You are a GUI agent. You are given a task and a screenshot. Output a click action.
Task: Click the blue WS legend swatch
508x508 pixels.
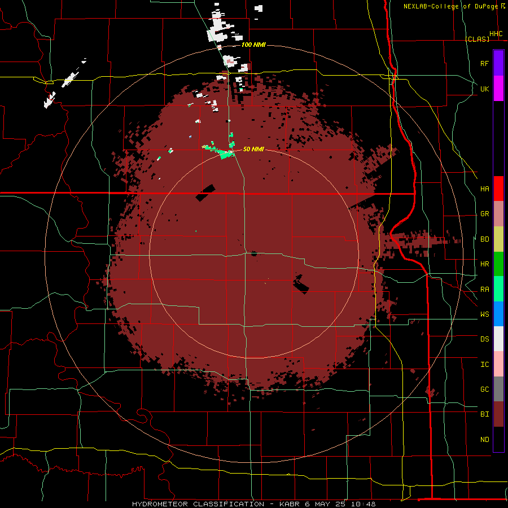point(498,314)
